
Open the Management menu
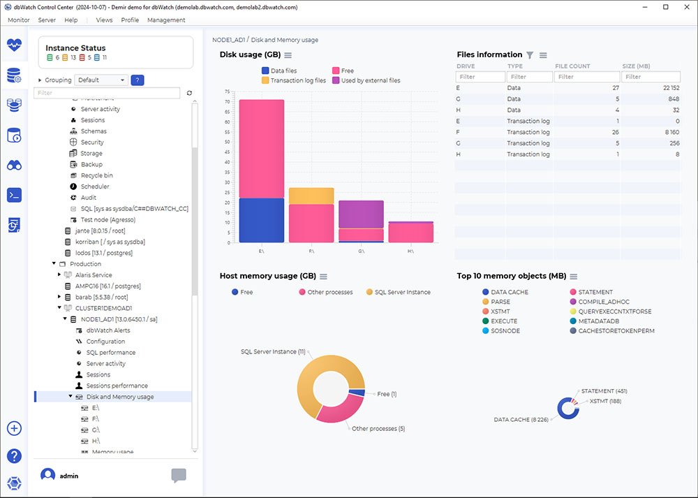166,20
